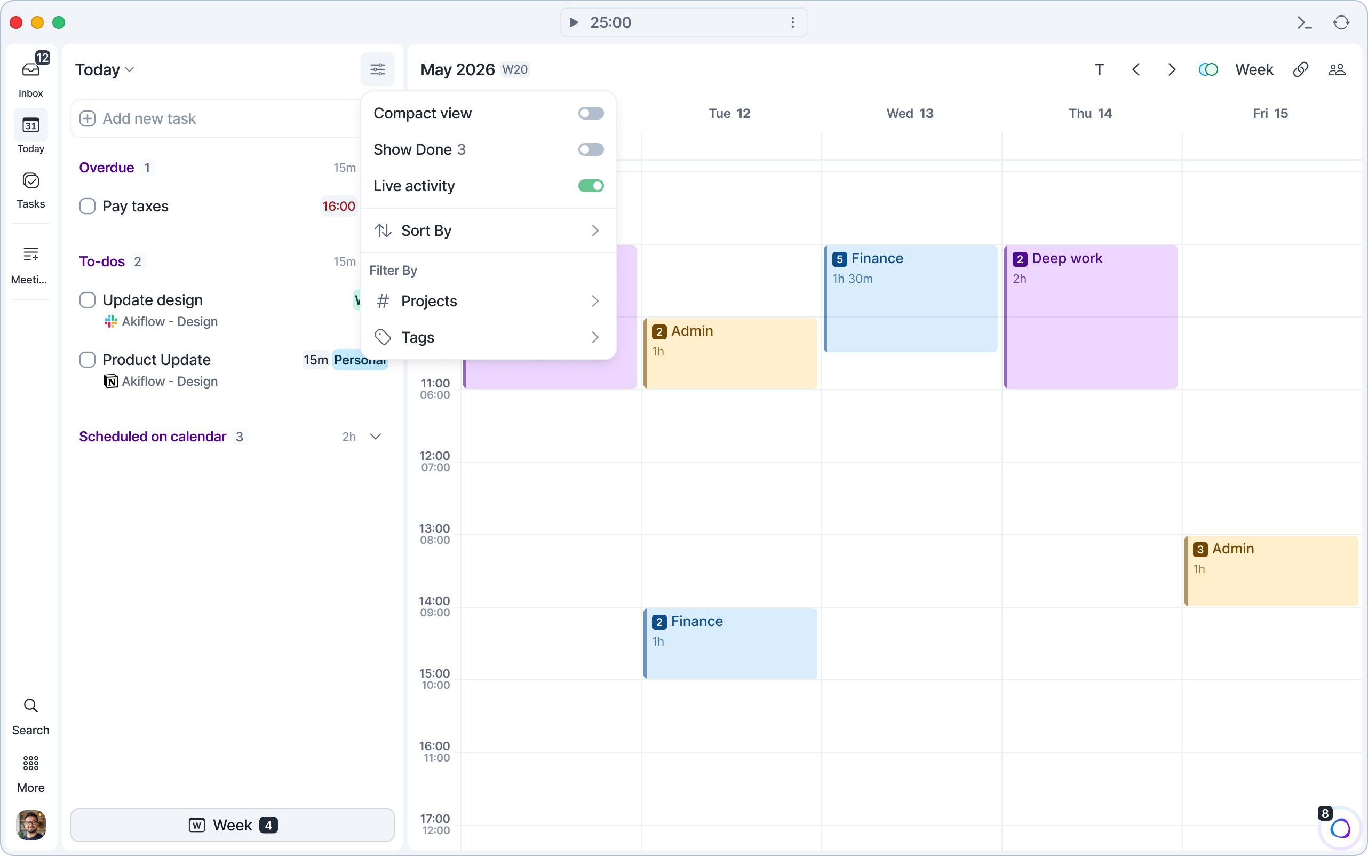Screen dimensions: 1368x856
Task: Collapse the Scheduled on calendar section chevron
Action: (x=375, y=436)
